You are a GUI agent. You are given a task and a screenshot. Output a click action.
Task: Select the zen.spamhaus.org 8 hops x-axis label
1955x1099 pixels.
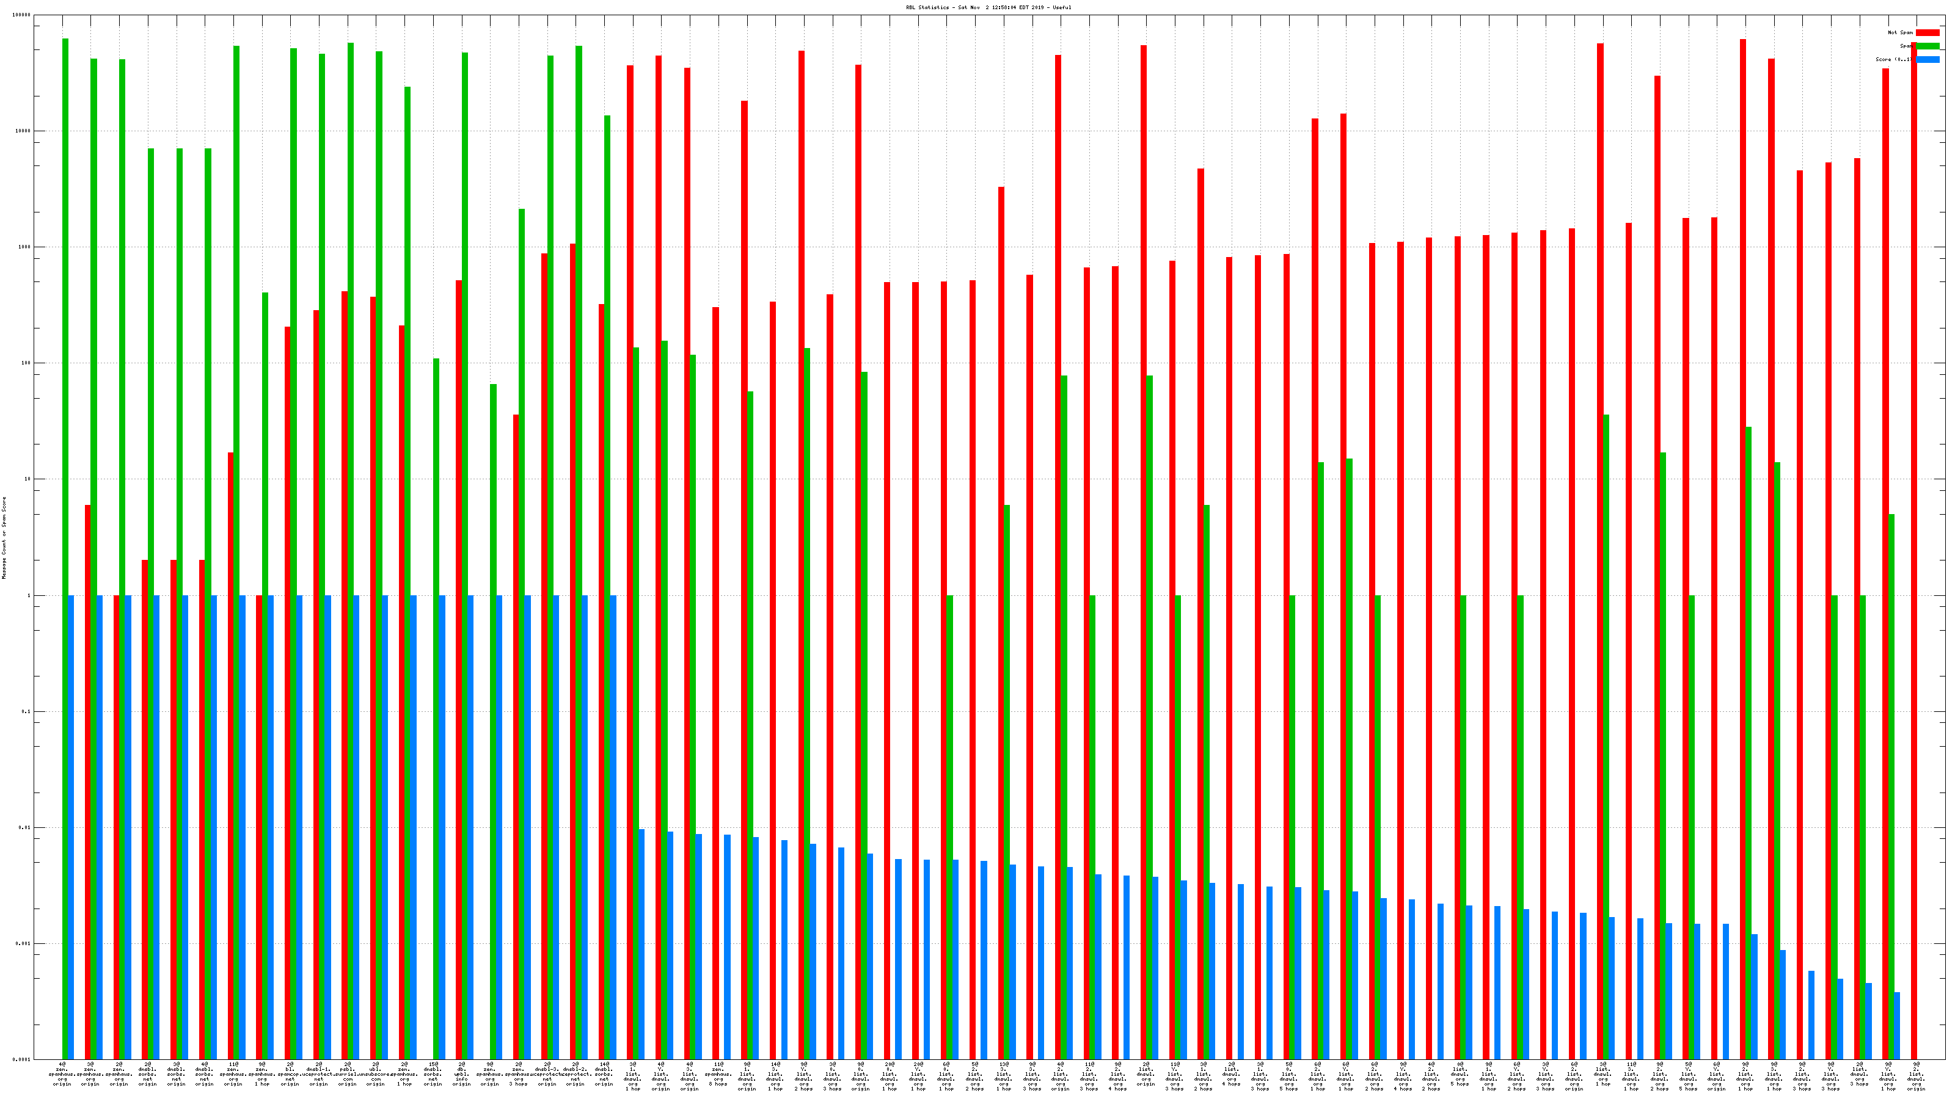click(718, 1074)
